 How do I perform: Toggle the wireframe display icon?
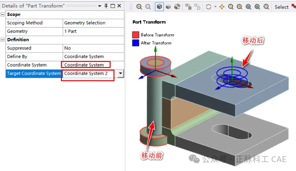point(177,7)
